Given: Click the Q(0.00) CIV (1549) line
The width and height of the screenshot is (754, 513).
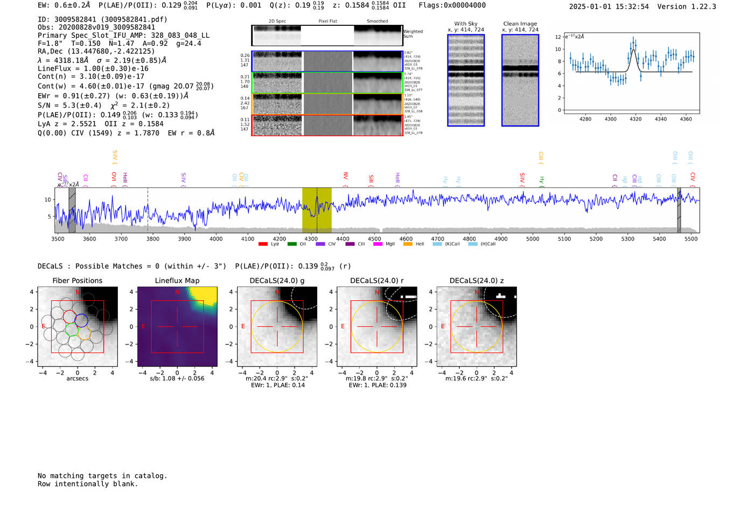Looking at the screenshot, I should 126,133.
